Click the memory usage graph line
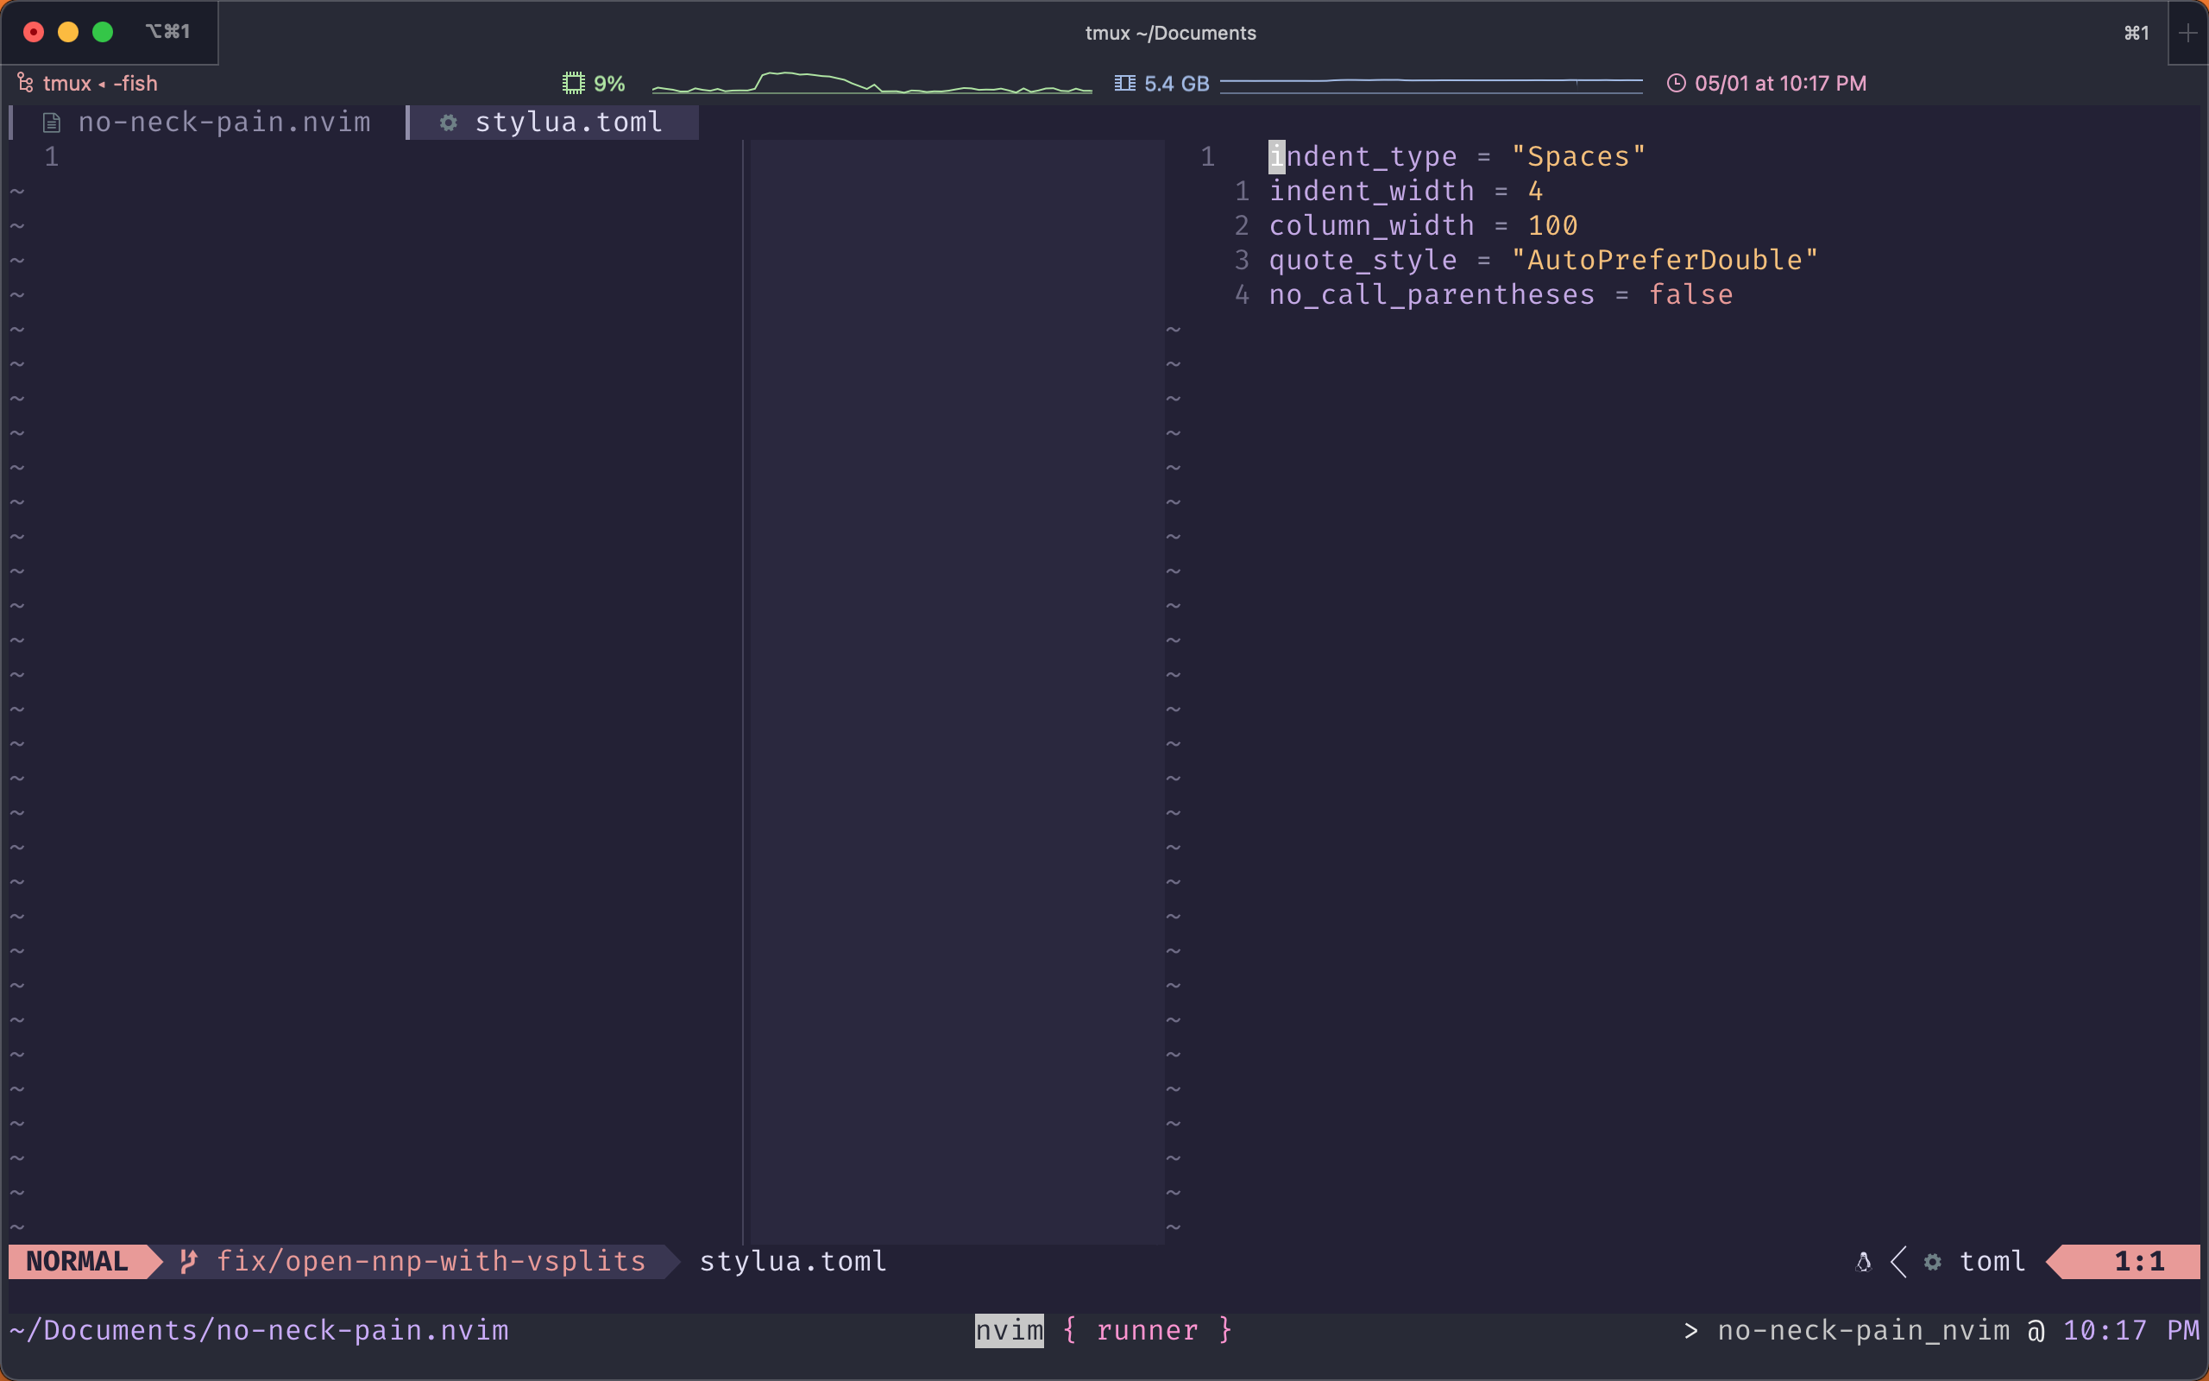The height and width of the screenshot is (1381, 2209). [x=1431, y=82]
